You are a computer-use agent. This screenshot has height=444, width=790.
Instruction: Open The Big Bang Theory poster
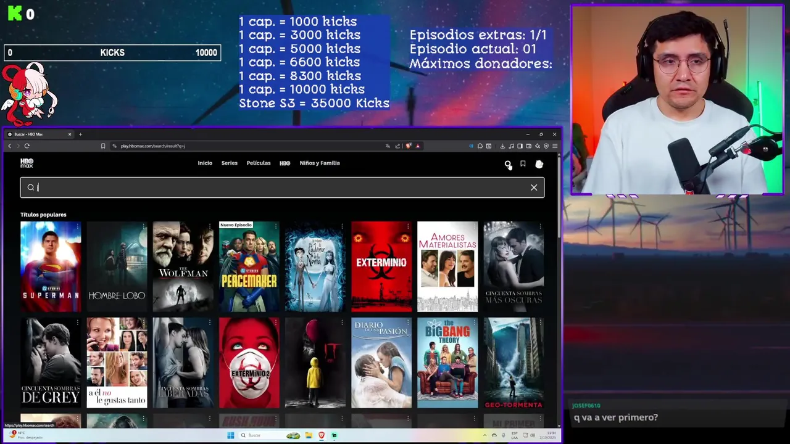[x=447, y=363]
